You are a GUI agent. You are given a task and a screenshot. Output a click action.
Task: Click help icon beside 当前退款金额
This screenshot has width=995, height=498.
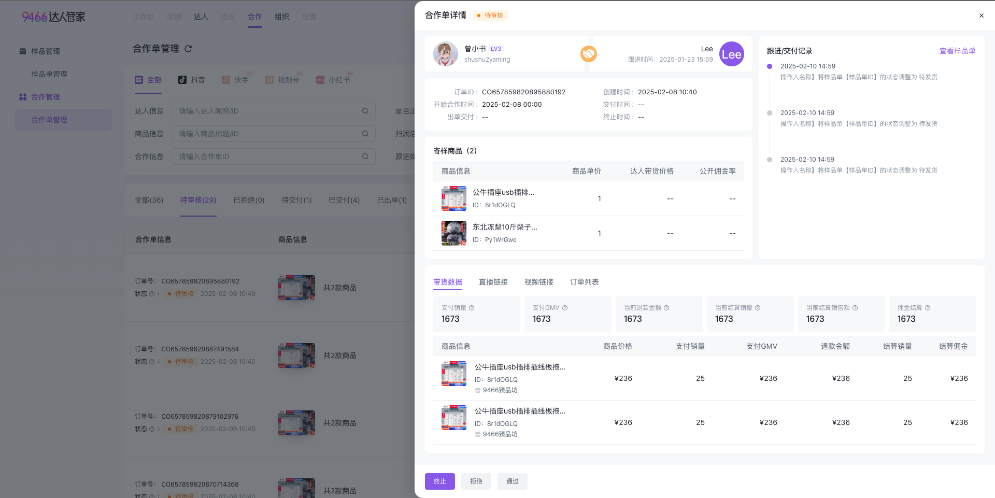[666, 308]
